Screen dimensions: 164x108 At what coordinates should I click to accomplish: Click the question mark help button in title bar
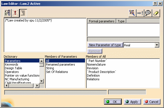tap(155, 4)
